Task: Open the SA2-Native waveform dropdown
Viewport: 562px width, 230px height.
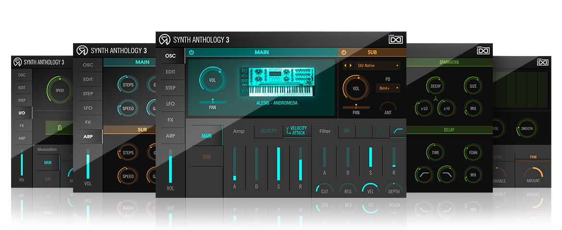Action: [377, 66]
